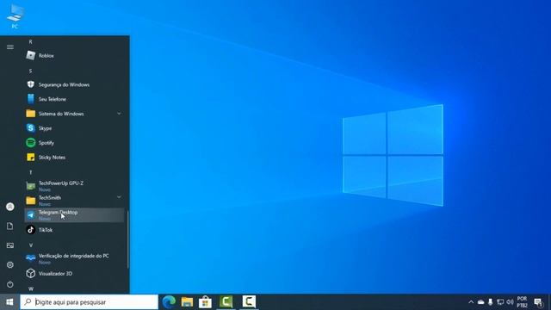Viewport: 551px width, 310px height.
Task: Open TikTok from the app list
Action: pyautogui.click(x=74, y=230)
